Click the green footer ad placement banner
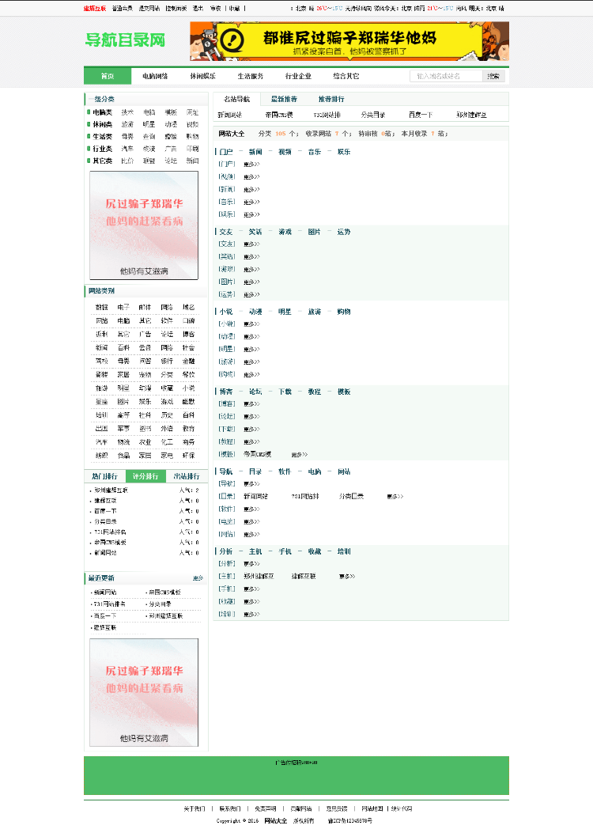The image size is (593, 829). coord(296,775)
